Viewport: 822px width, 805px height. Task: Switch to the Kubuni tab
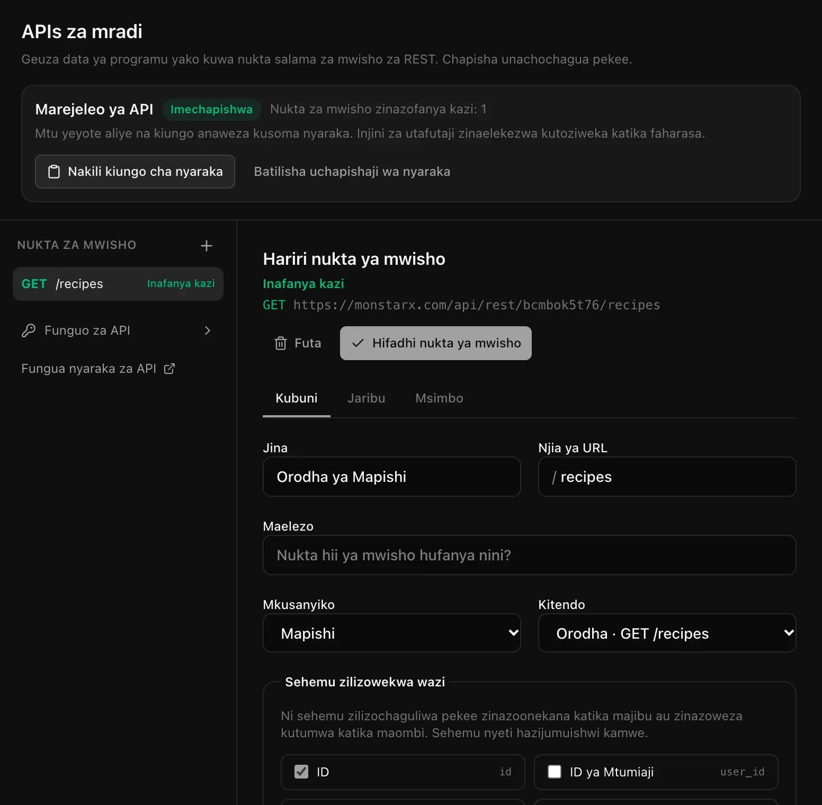click(297, 398)
